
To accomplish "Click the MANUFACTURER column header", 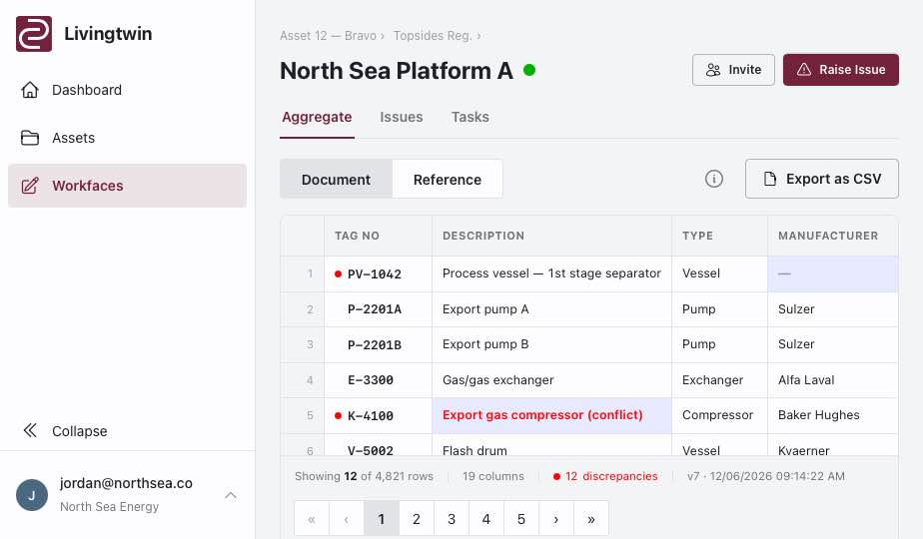I will 833,236.
